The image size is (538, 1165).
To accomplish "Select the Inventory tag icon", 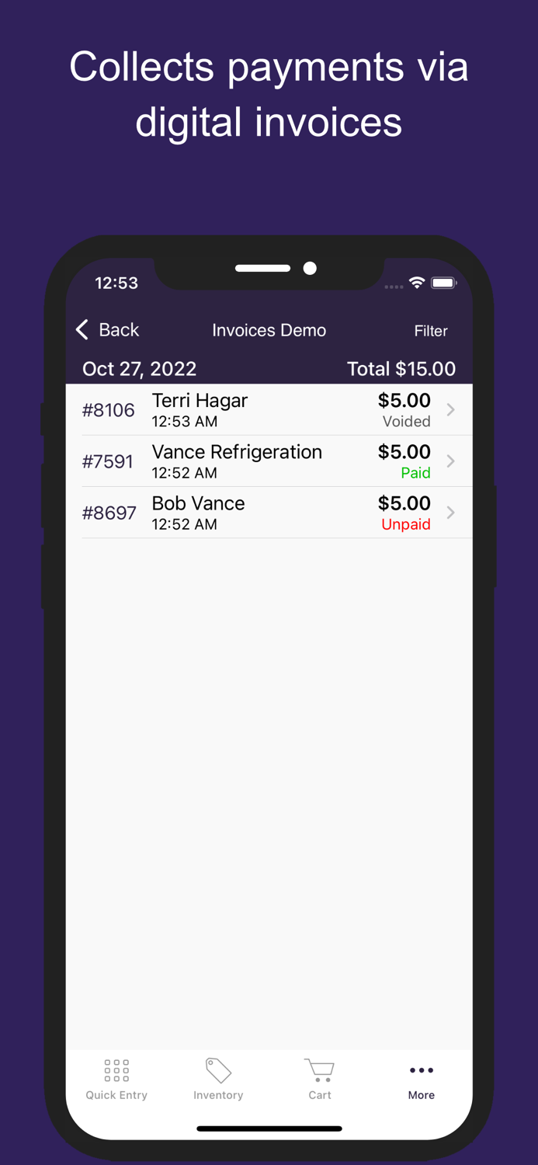I will 218,1070.
